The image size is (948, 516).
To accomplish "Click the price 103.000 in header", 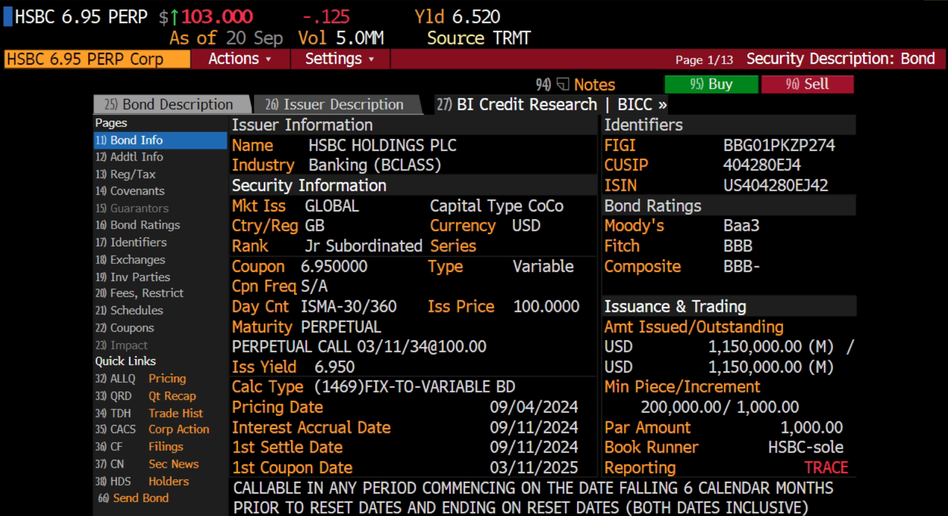I will [x=217, y=17].
